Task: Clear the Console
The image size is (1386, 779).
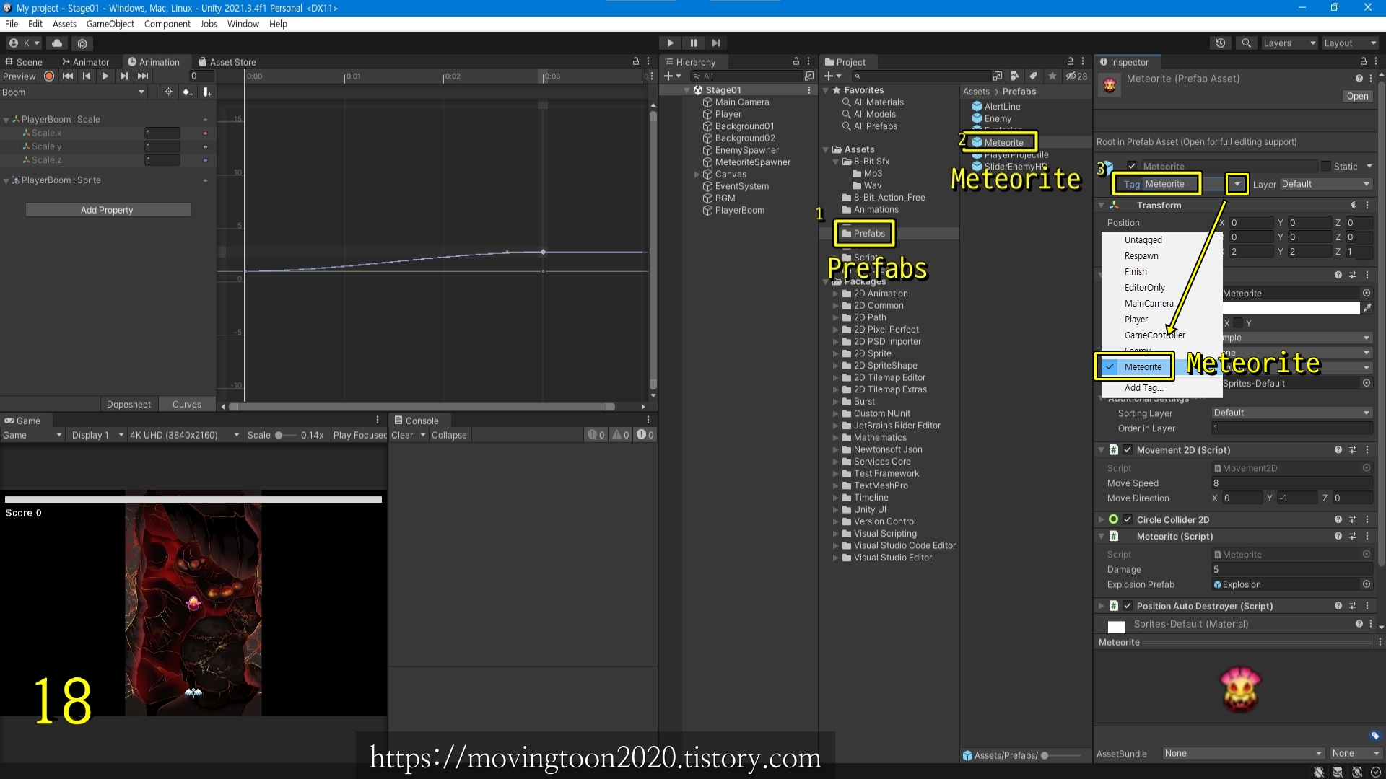Action: (x=402, y=436)
